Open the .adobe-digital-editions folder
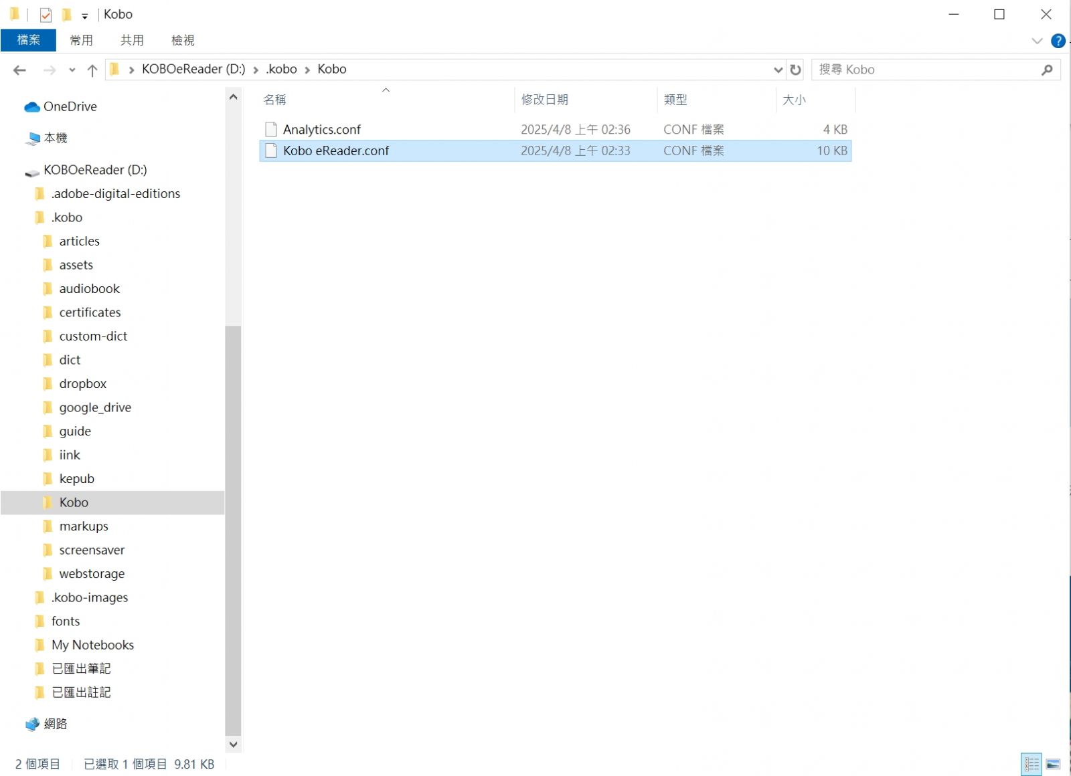 click(115, 193)
